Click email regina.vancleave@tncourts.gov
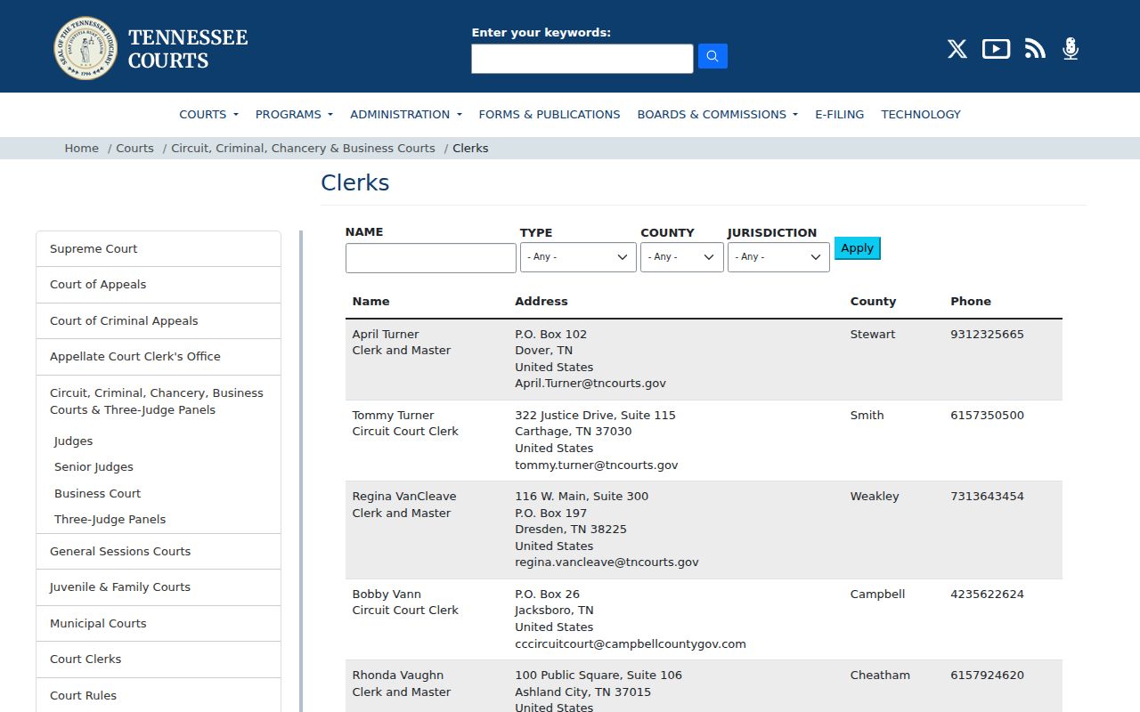The width and height of the screenshot is (1140, 712). (607, 562)
